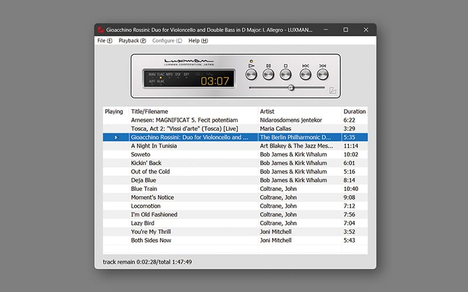This screenshot has width=468, height=292.
Task: Stop playback using the stop knob
Action: 285,75
